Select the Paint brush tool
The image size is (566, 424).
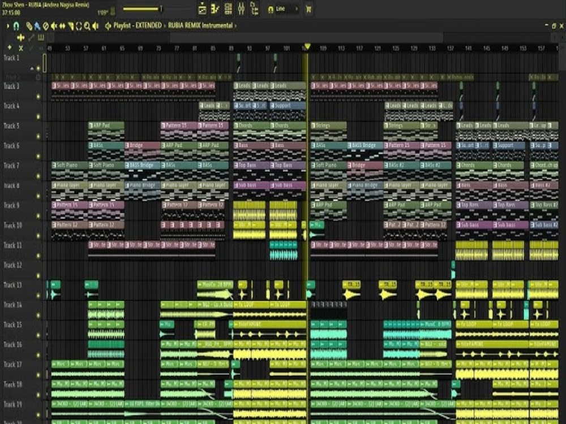[37, 26]
